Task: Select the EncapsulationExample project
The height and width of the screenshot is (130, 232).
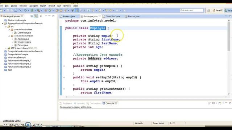Action: [x=18, y=55]
